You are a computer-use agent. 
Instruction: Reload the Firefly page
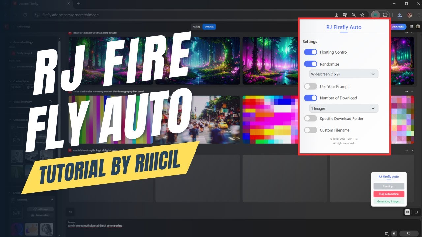pos(25,15)
